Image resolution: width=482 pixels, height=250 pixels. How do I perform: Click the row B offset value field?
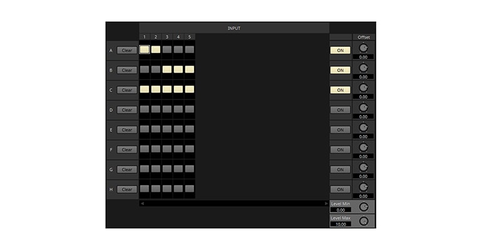(x=364, y=77)
